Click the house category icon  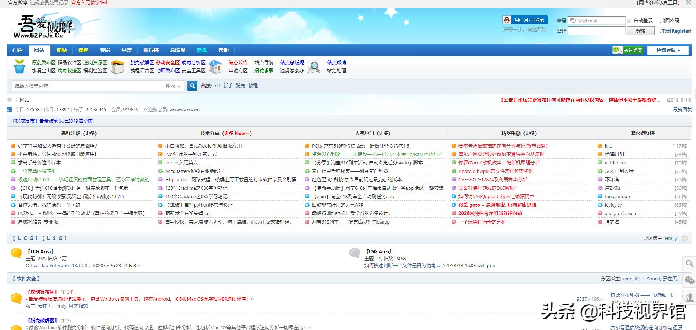pyautogui.click(x=215, y=67)
